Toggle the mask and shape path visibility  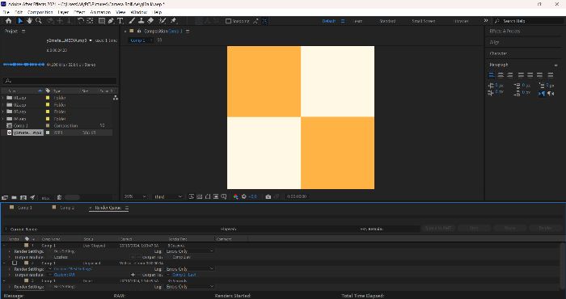pos(208,196)
